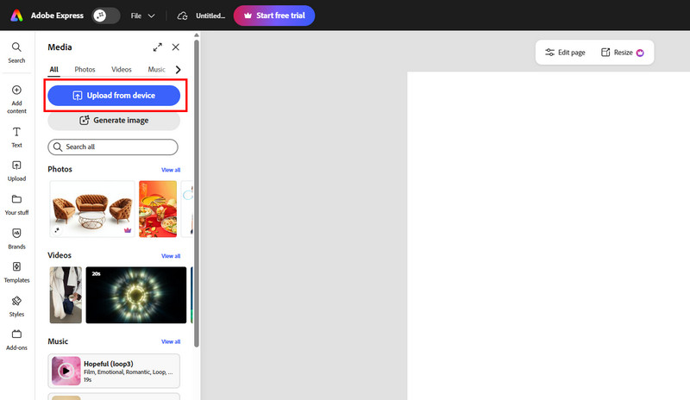The height and width of the screenshot is (400, 690).
Task: Toggle the switch next to Adobe Express
Action: (x=106, y=16)
